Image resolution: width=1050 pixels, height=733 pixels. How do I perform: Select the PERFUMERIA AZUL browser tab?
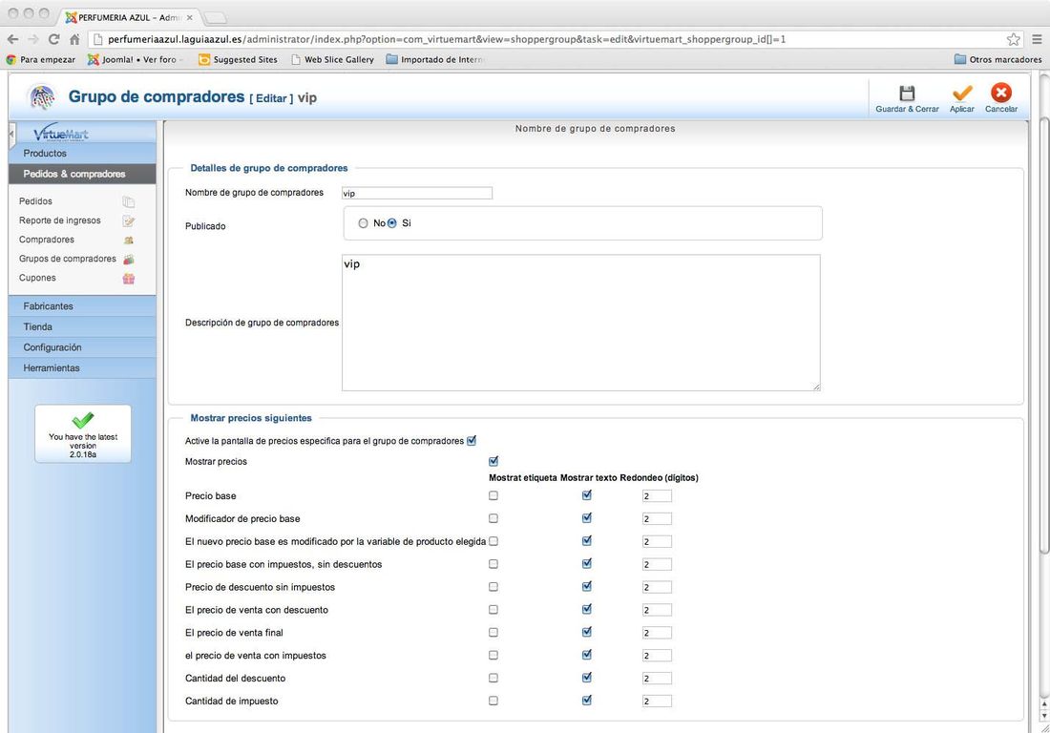(x=127, y=17)
